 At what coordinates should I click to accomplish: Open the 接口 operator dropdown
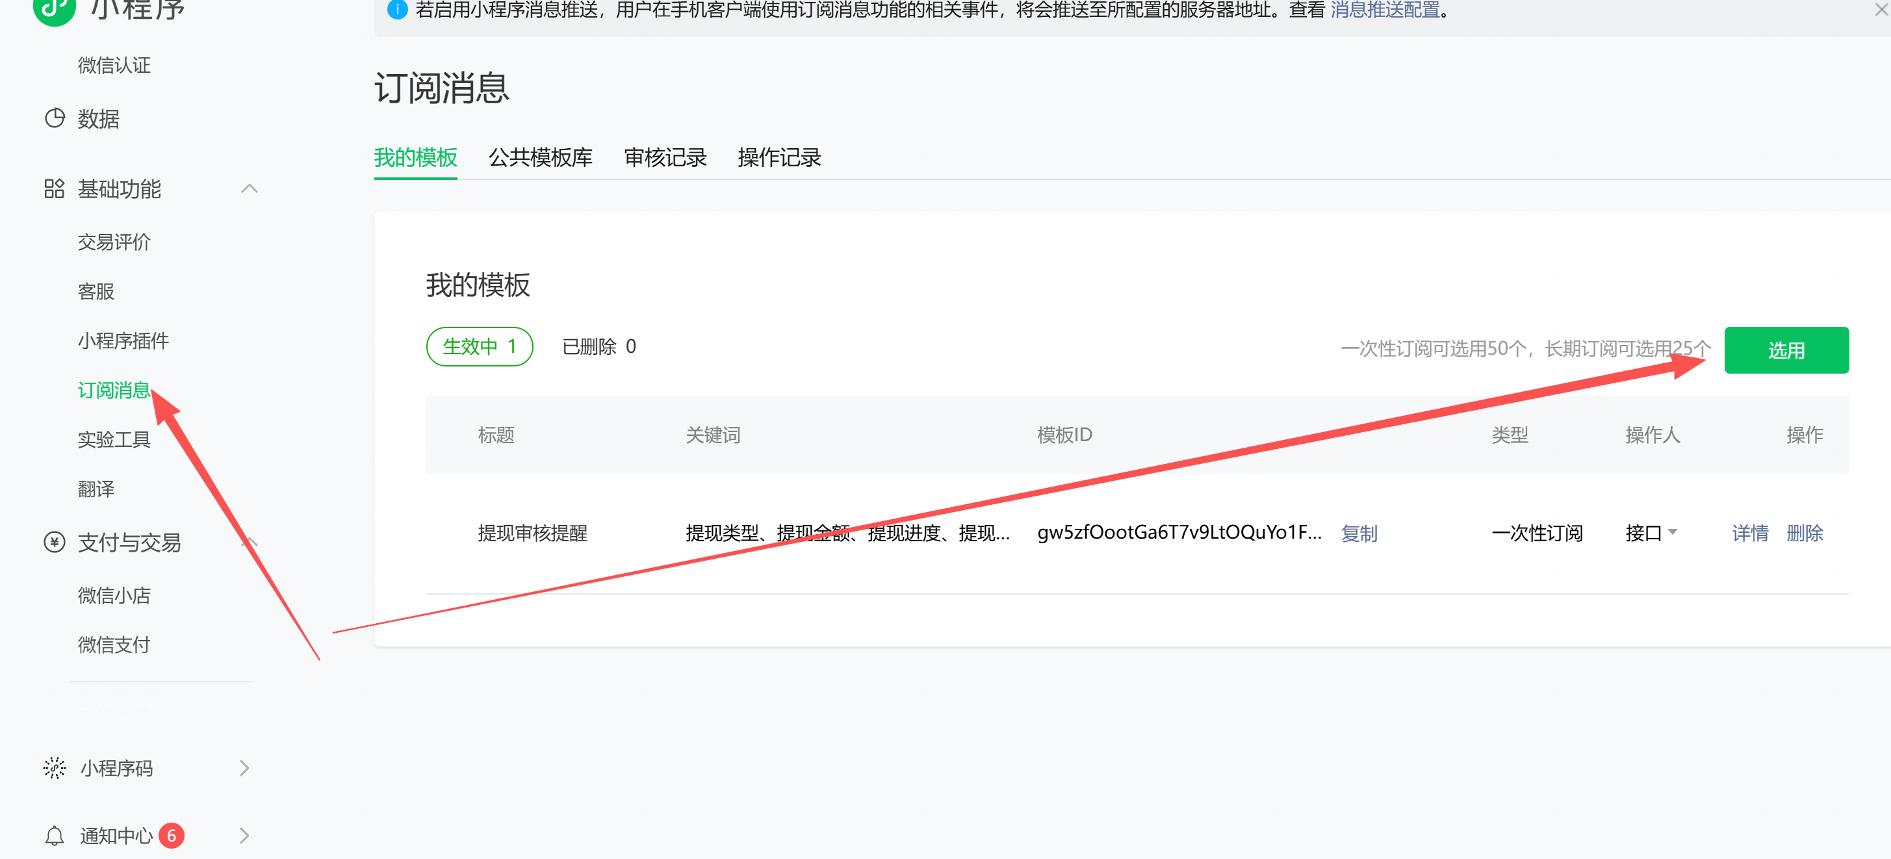(1652, 532)
